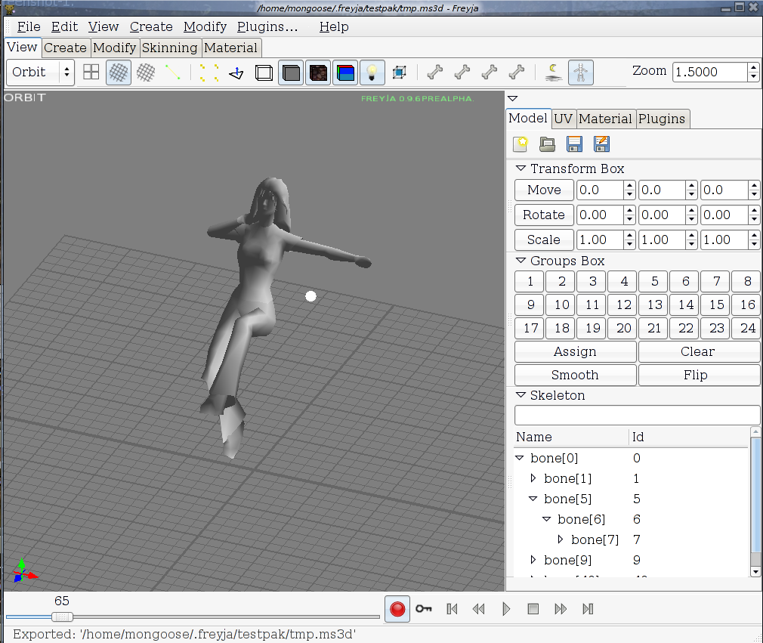This screenshot has height=643, width=763.
Task: Click the Move button
Action: pyautogui.click(x=544, y=190)
